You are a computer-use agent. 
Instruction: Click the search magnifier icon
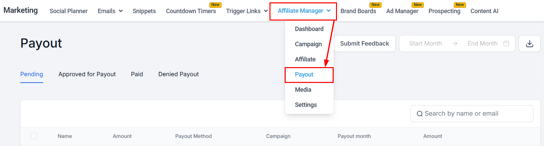[419, 114]
